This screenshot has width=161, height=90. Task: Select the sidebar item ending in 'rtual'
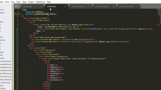2,10
